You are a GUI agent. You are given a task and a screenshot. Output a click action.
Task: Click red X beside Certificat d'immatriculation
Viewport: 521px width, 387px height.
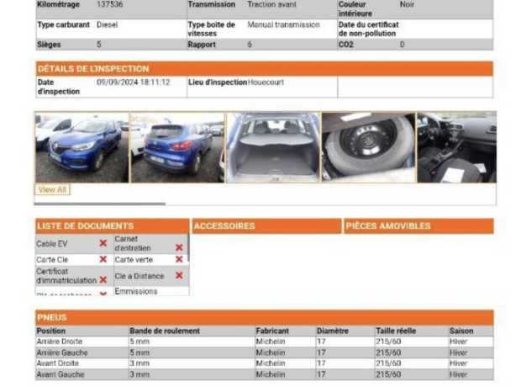click(103, 280)
